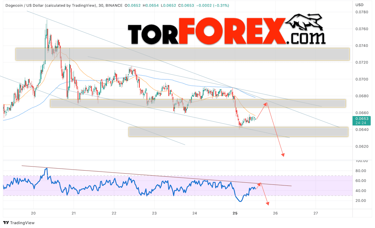
Task: Click the date label 23 on time axis
Action: pyautogui.click(x=154, y=213)
